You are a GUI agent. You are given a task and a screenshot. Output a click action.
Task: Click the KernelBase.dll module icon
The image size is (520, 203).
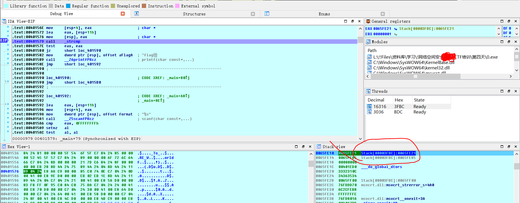[369, 63]
